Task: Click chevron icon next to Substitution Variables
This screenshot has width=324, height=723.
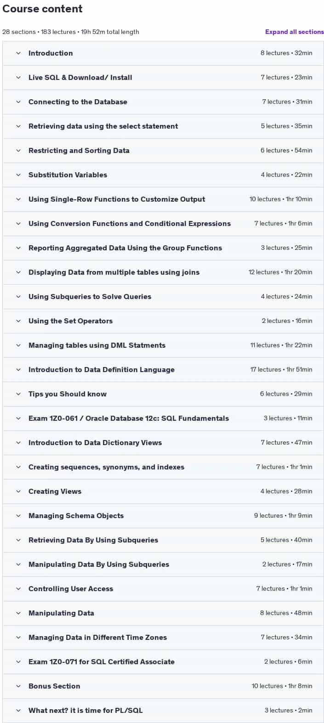Action: coord(18,175)
